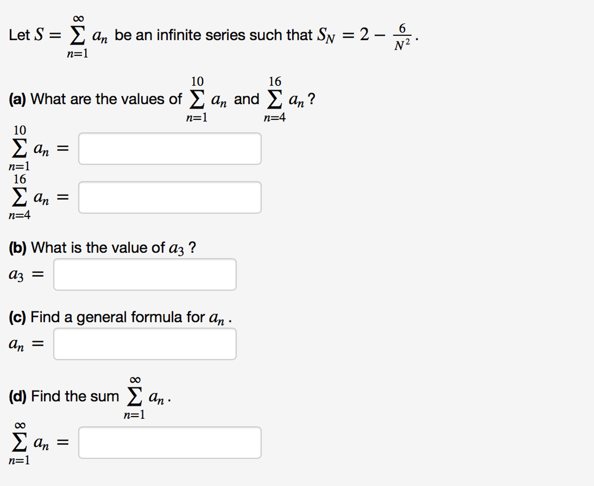Select the part (a) question label
Viewport: 594px width, 486px height.
tap(18, 99)
